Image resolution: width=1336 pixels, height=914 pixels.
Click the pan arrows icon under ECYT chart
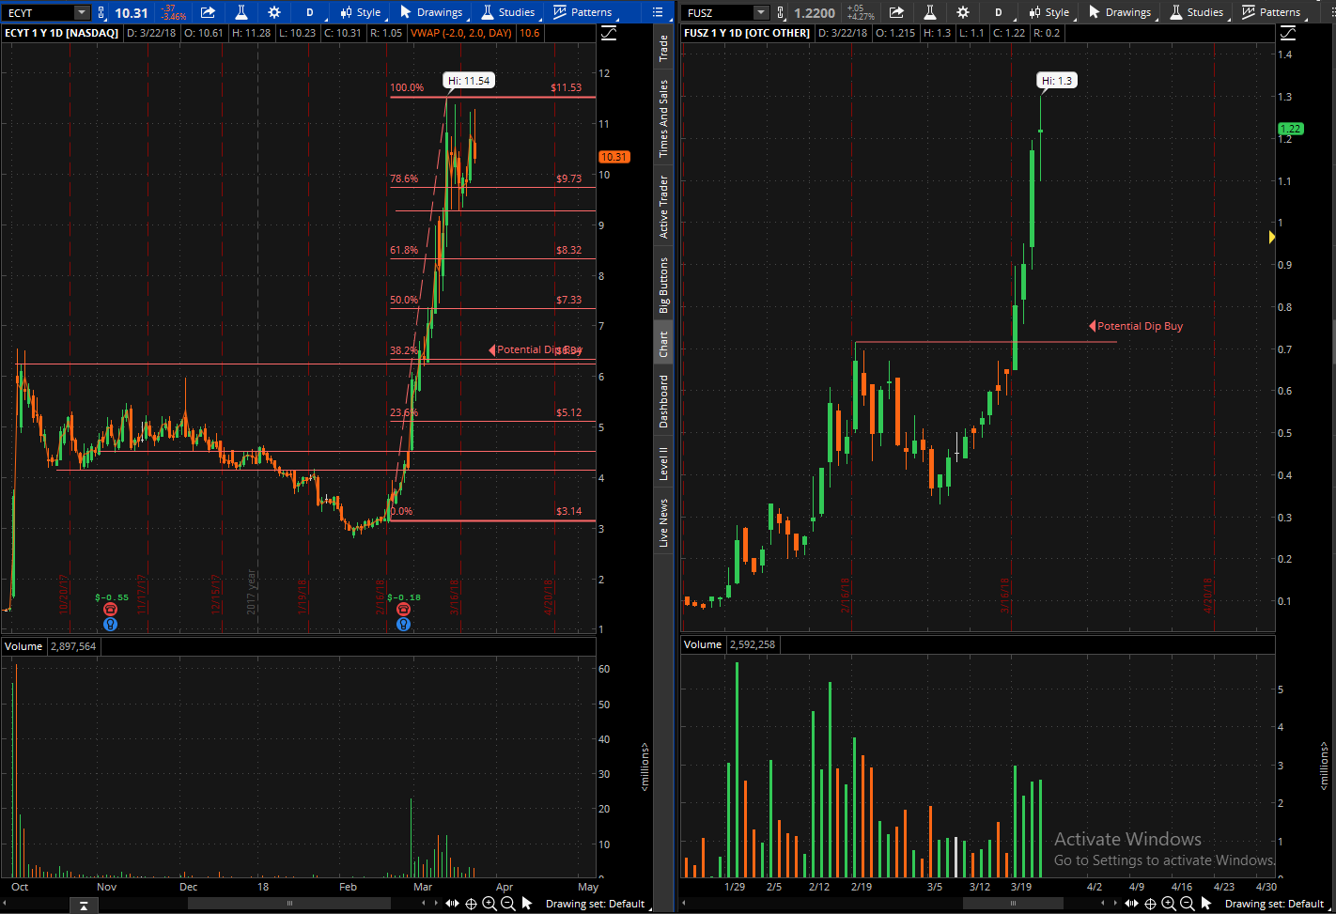453,904
